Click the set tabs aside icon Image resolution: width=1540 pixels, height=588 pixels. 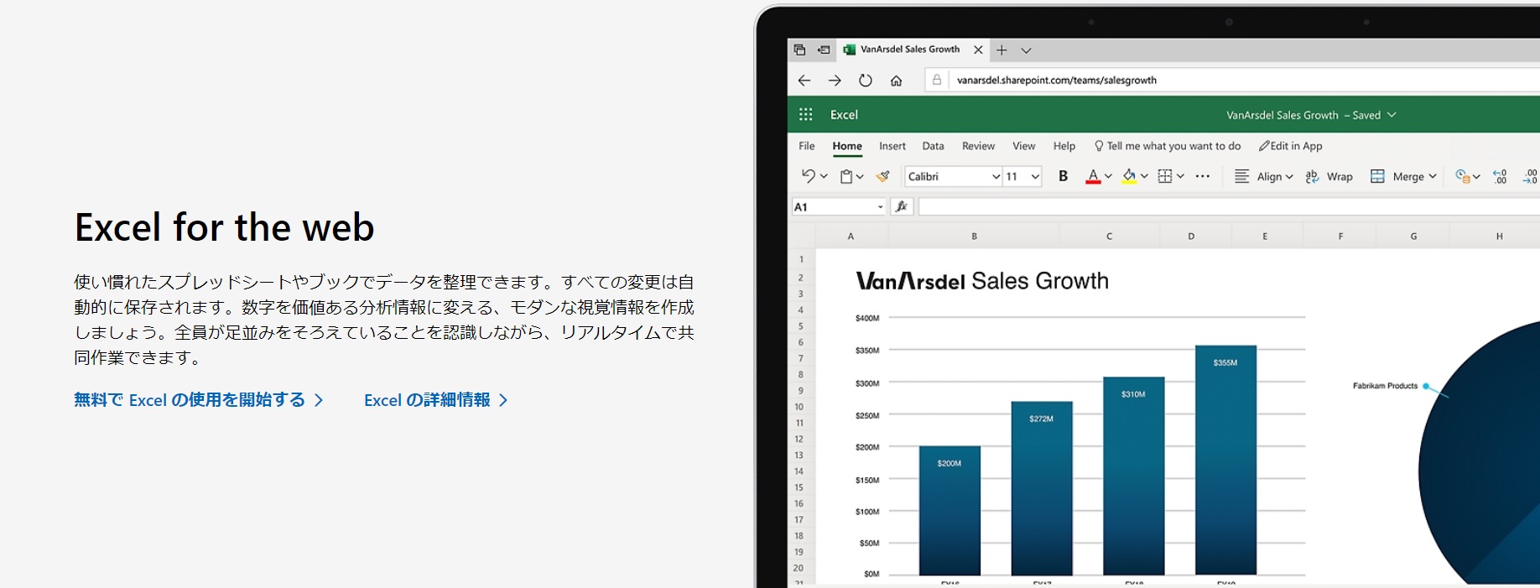pyautogui.click(x=824, y=49)
